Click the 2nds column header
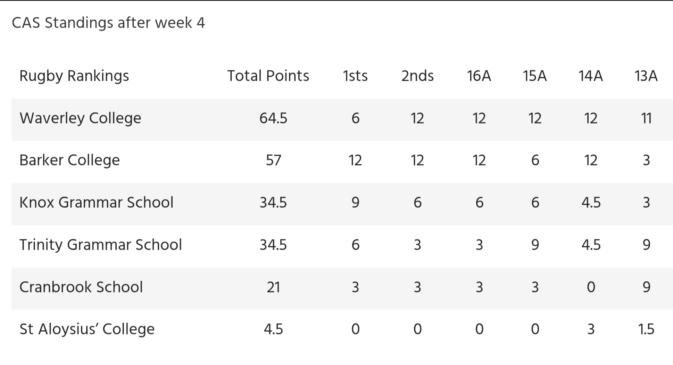Viewport: 673px width, 365px height. coord(417,76)
